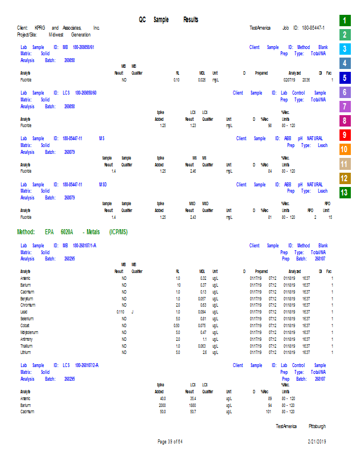Click the QC Sample Results title
The height and width of the screenshot is (456, 352).
click(169, 20)
